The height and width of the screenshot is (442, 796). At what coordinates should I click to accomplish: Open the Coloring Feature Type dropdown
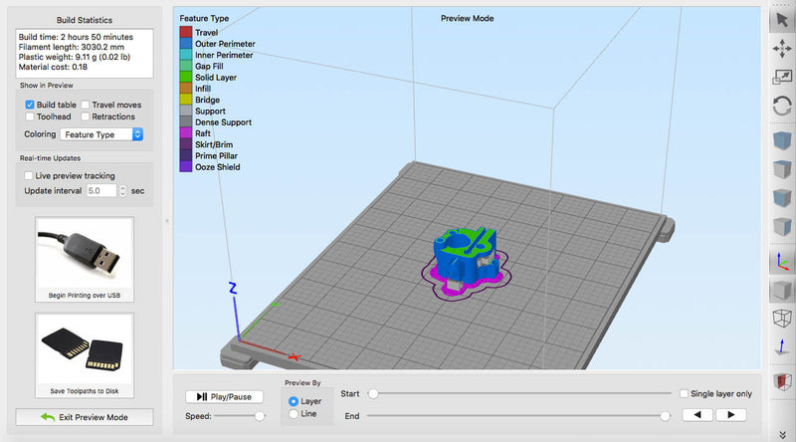[x=102, y=133]
